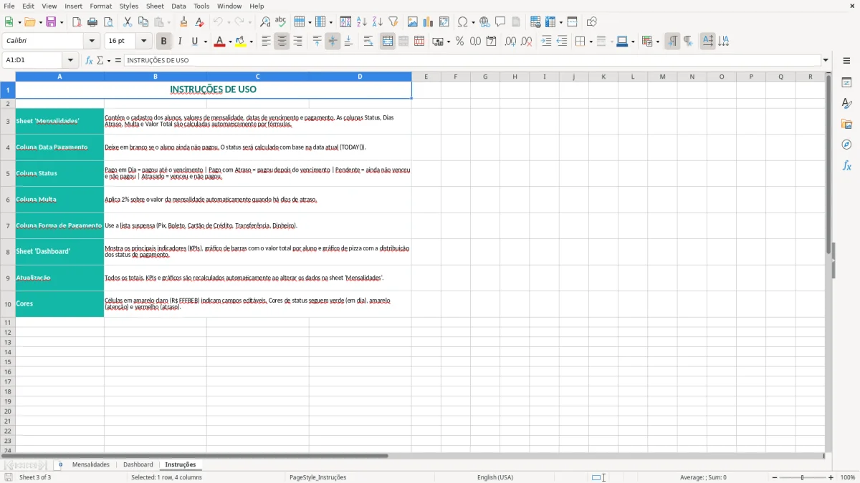Toggle Center Horizontally alignment
The image size is (860, 483).
coord(282,42)
